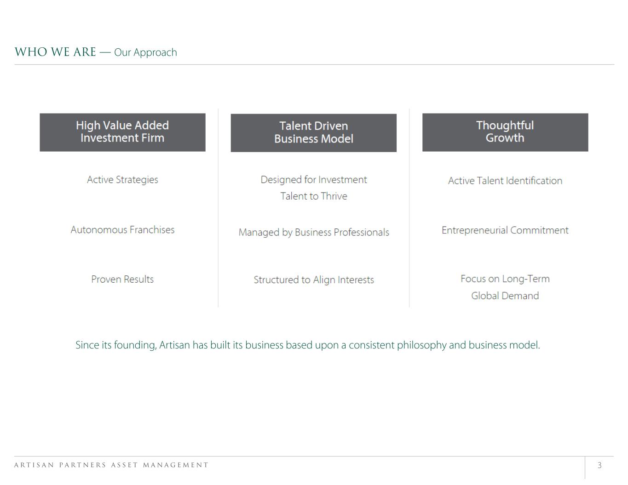Click the green "Since its founding" summary sentence
Viewport: 628px width, 485px height.
[x=307, y=345]
